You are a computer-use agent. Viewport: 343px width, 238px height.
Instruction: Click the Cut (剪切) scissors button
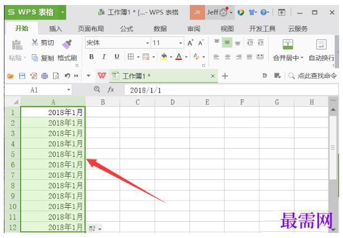point(42,42)
